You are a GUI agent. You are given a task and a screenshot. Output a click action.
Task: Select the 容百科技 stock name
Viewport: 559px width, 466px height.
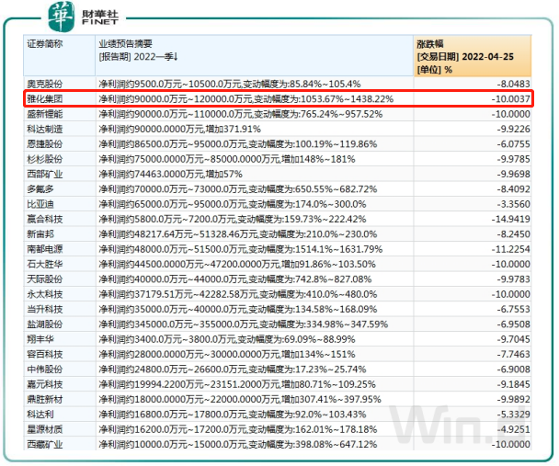(x=45, y=355)
